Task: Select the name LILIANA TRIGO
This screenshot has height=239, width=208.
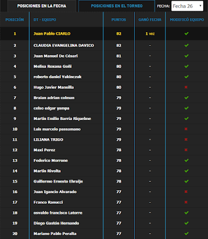Action: point(48,140)
